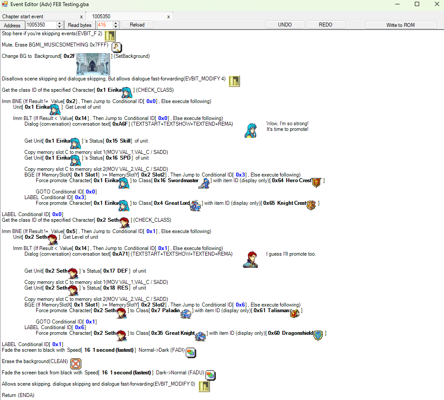Focus the Address input field showing 1005350
Screen dimensions: 444x400
pyautogui.click(x=41, y=25)
